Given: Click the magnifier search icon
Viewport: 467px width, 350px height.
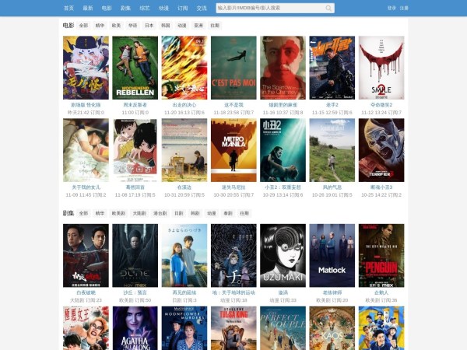Looking at the screenshot, I should coord(328,8).
